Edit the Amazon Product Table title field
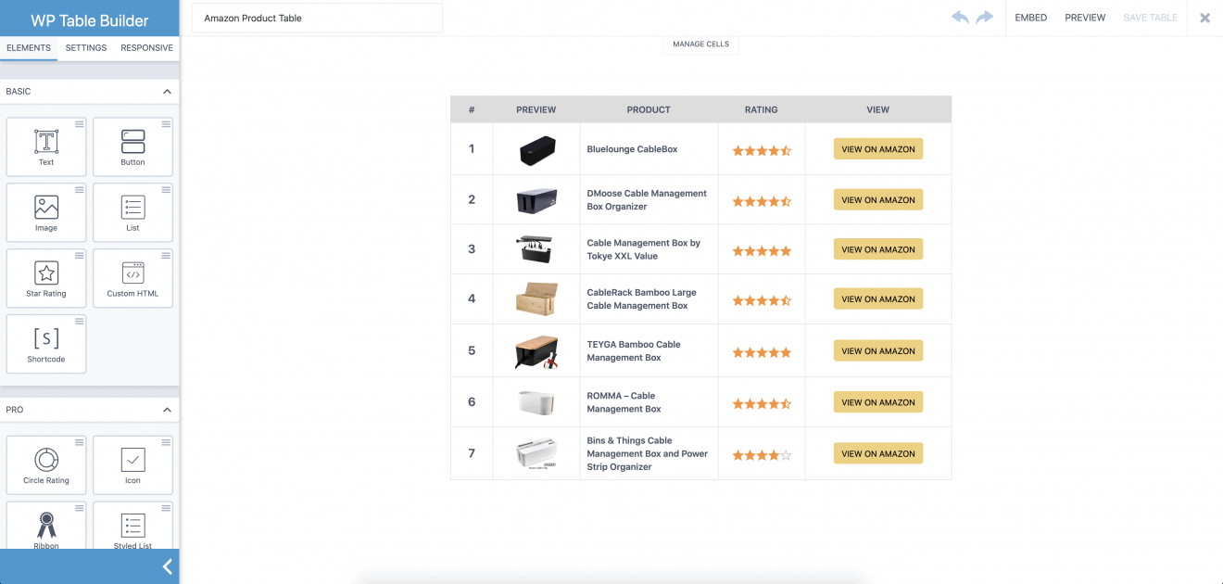Image resolution: width=1223 pixels, height=584 pixels. tap(317, 18)
